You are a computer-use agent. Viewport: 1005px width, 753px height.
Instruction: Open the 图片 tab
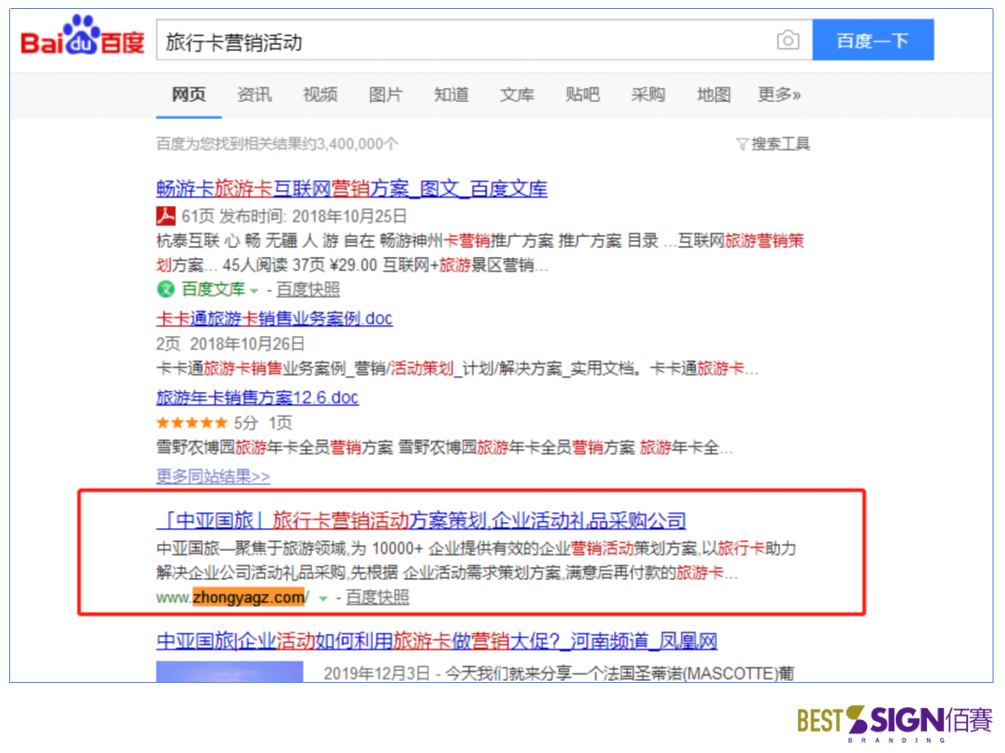click(x=386, y=95)
